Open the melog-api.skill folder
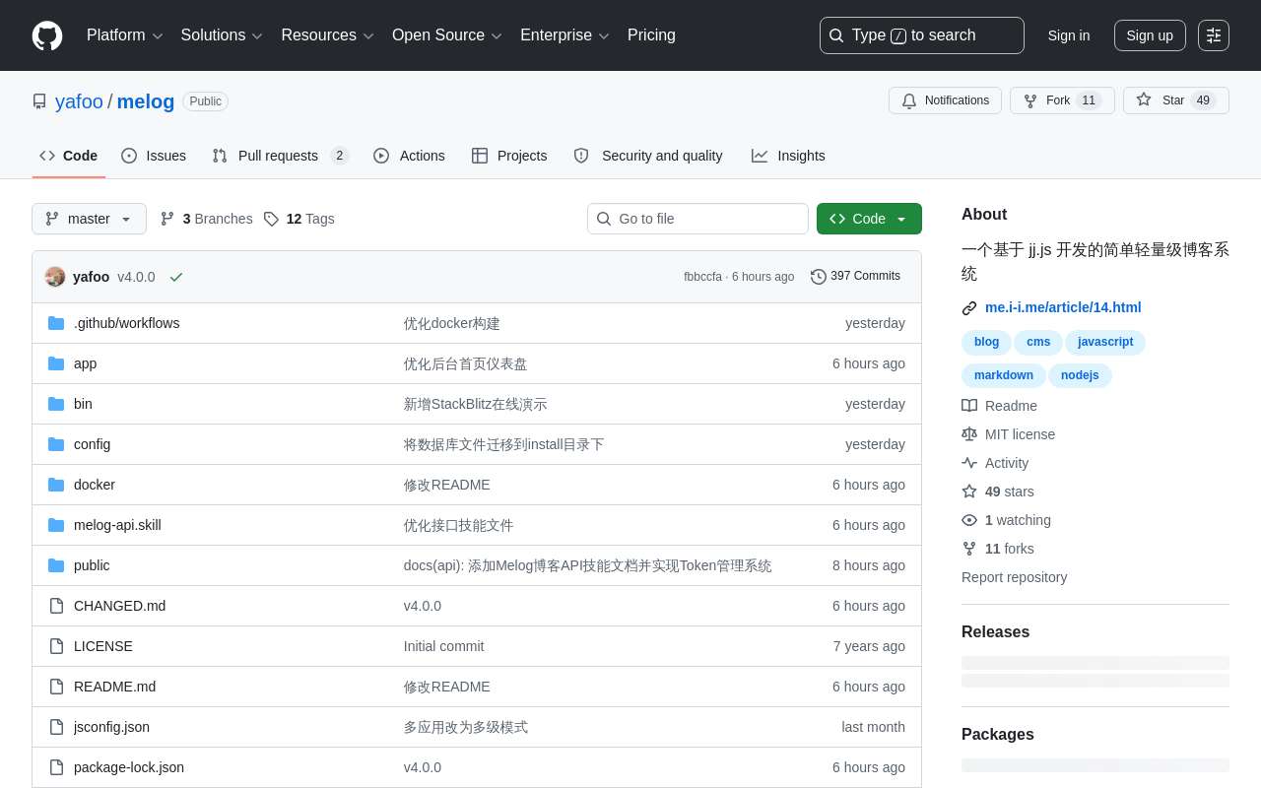The height and width of the screenshot is (788, 1261). click(117, 525)
